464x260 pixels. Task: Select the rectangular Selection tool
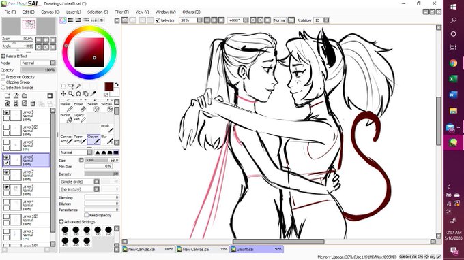pyautogui.click(x=63, y=86)
